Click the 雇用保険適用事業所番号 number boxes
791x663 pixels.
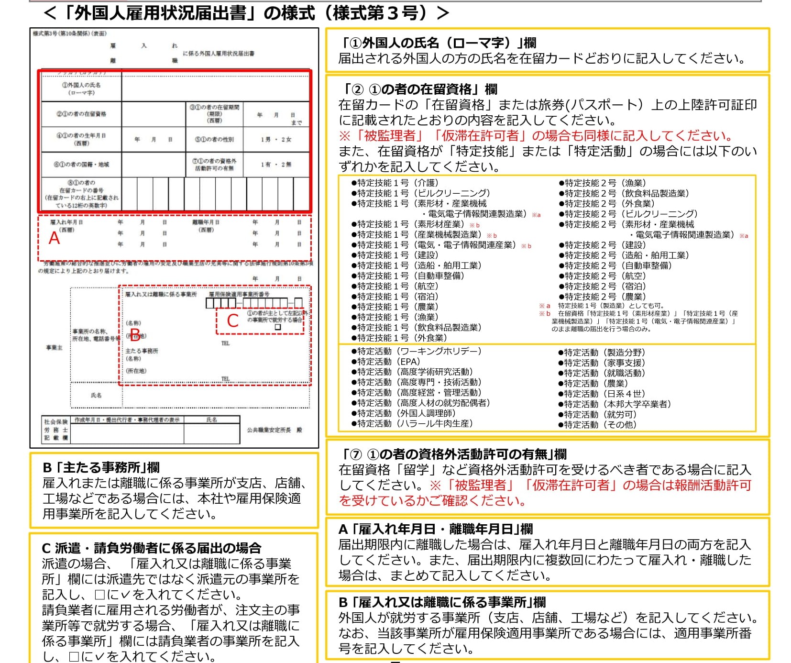(253, 303)
